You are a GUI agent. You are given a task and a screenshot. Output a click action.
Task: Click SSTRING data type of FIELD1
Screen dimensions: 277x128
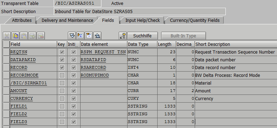click(x=142, y=106)
